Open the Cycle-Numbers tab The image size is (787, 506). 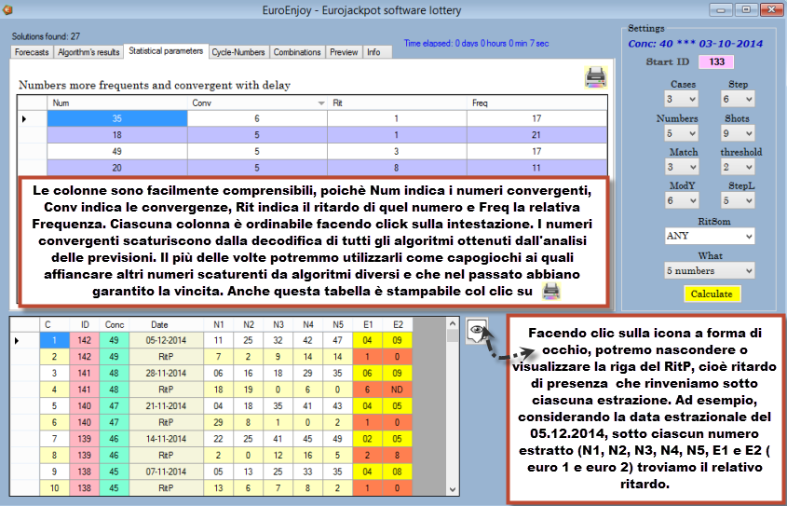(x=238, y=52)
